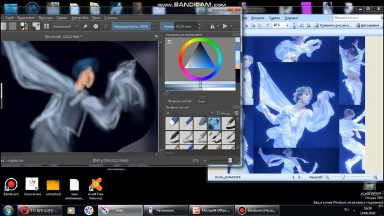The image size is (384, 216).
Task: Adjust the bottom blue shade slider
Action: (x=200, y=88)
